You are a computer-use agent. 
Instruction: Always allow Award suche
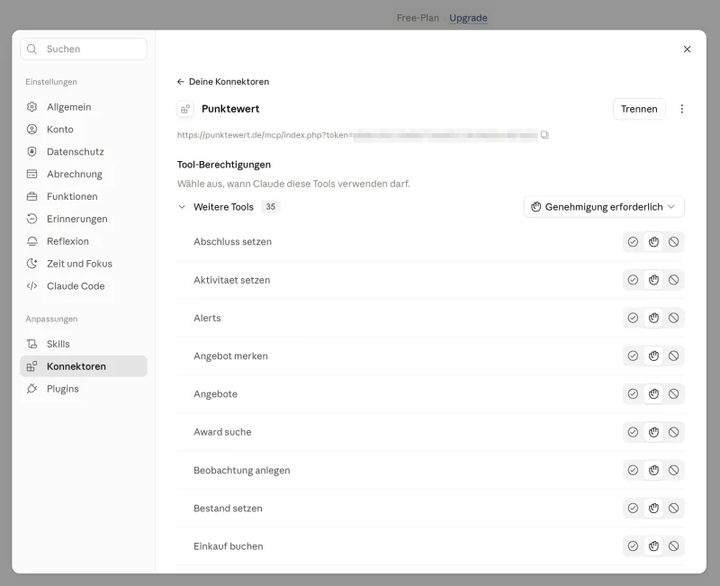[x=633, y=432]
